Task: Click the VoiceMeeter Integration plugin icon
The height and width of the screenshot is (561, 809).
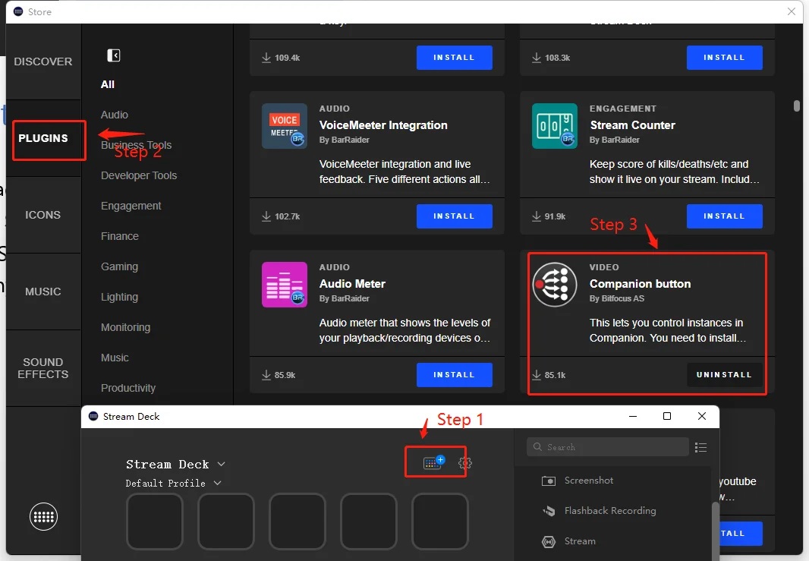Action: (x=285, y=126)
